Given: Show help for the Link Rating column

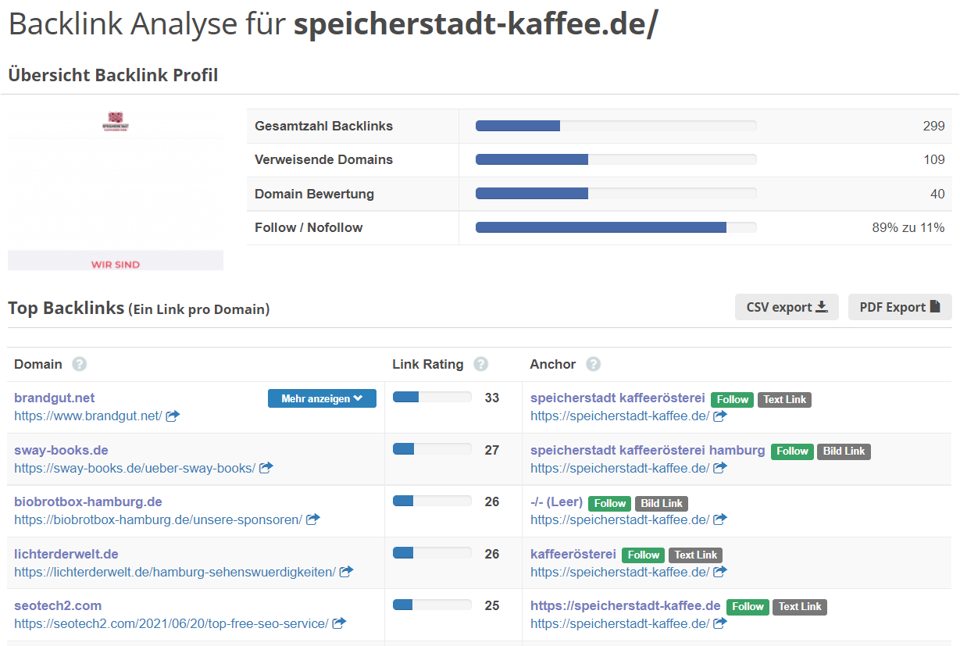Looking at the screenshot, I should point(481,364).
